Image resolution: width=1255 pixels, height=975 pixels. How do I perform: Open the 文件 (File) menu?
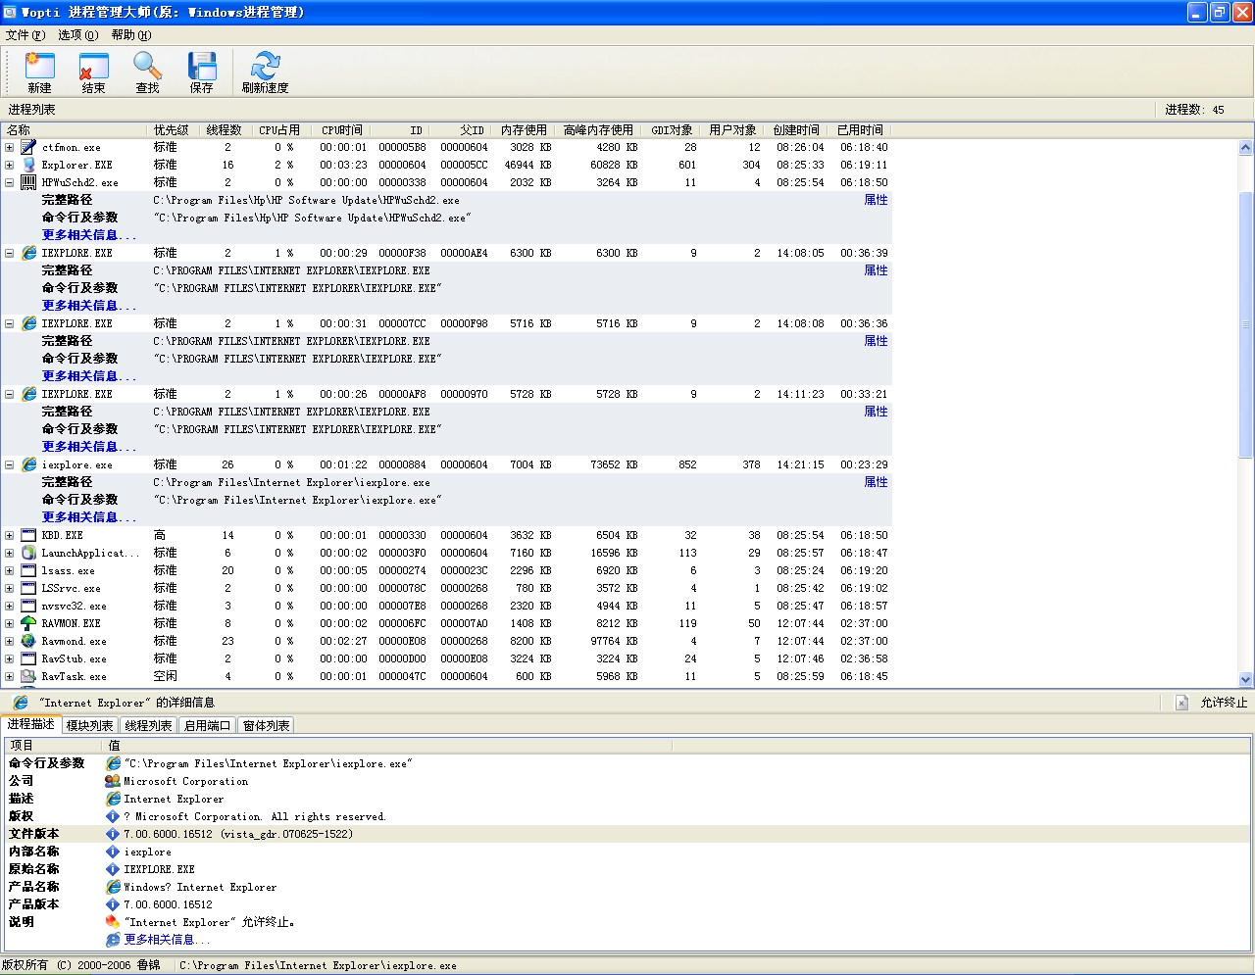pyautogui.click(x=25, y=35)
